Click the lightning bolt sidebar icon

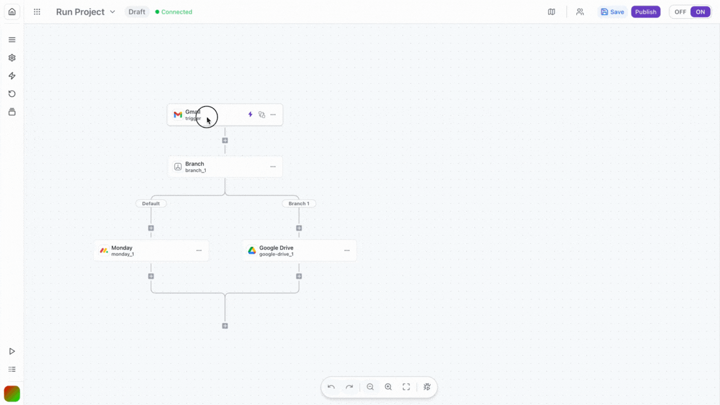pyautogui.click(x=12, y=76)
